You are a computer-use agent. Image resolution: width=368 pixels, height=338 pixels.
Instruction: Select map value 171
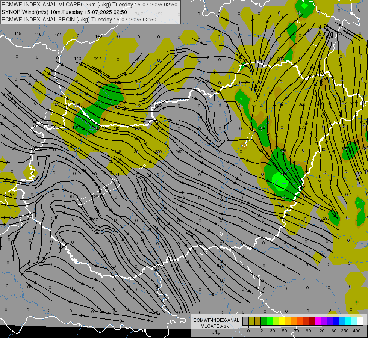pos(116,174)
